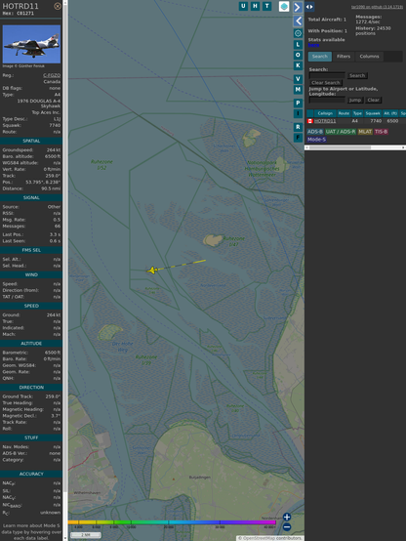406x541 pixels.
Task: Click the H button on the map
Action: point(255,6)
